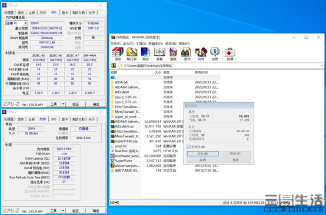Select the MemTweakIt_V... ZIP archive icon
This screenshot has height=215, width=326.
coord(112,136)
